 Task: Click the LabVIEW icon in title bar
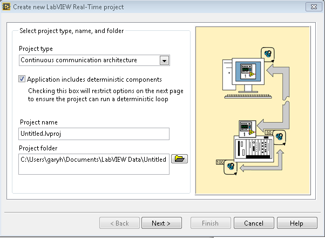6,6
